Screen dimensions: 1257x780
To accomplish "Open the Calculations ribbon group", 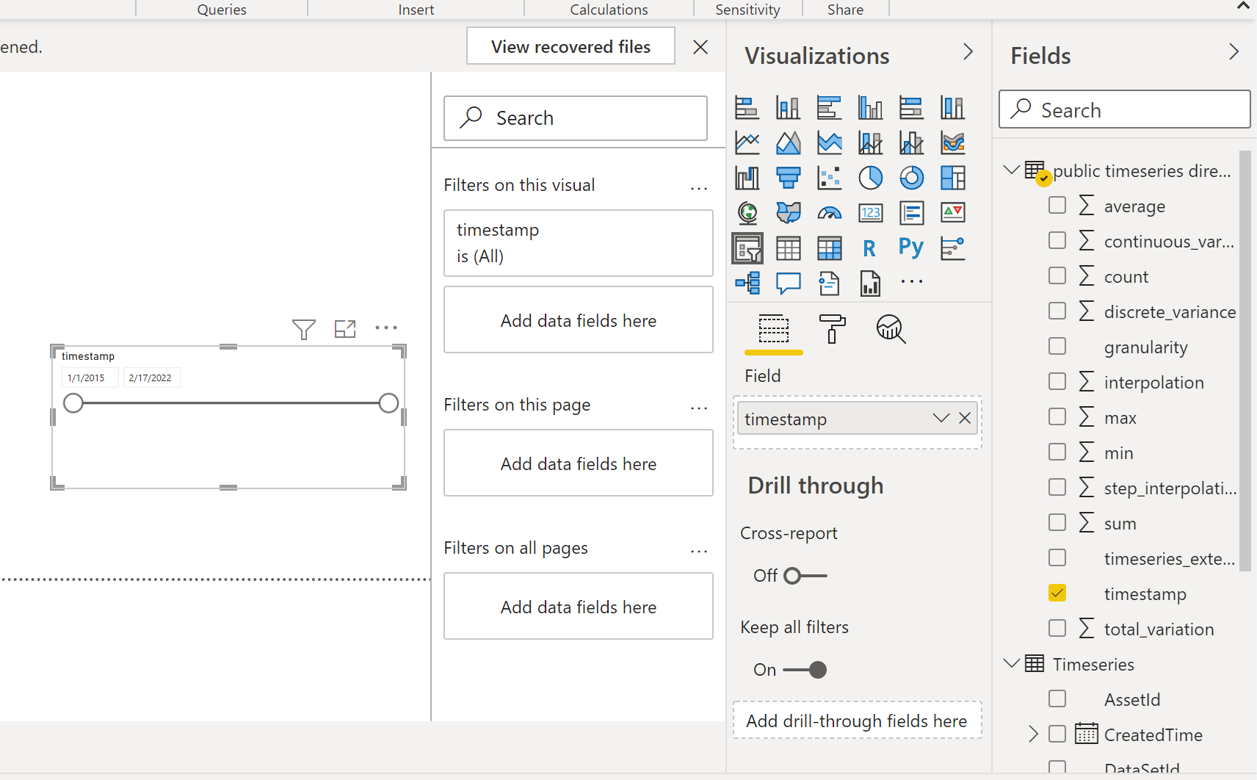I will 609,10.
